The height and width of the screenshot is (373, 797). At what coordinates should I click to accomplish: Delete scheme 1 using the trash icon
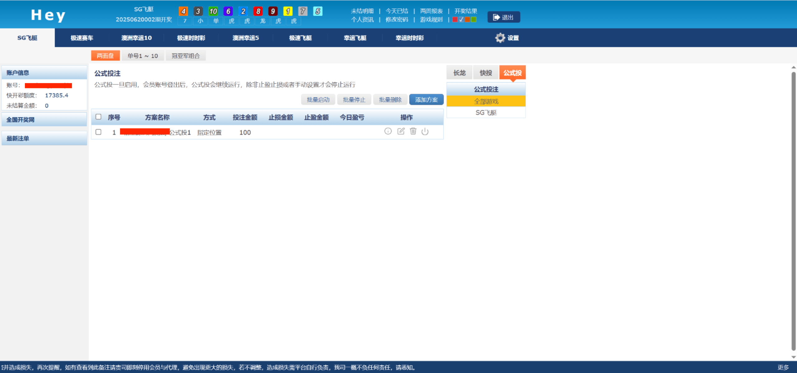(413, 131)
